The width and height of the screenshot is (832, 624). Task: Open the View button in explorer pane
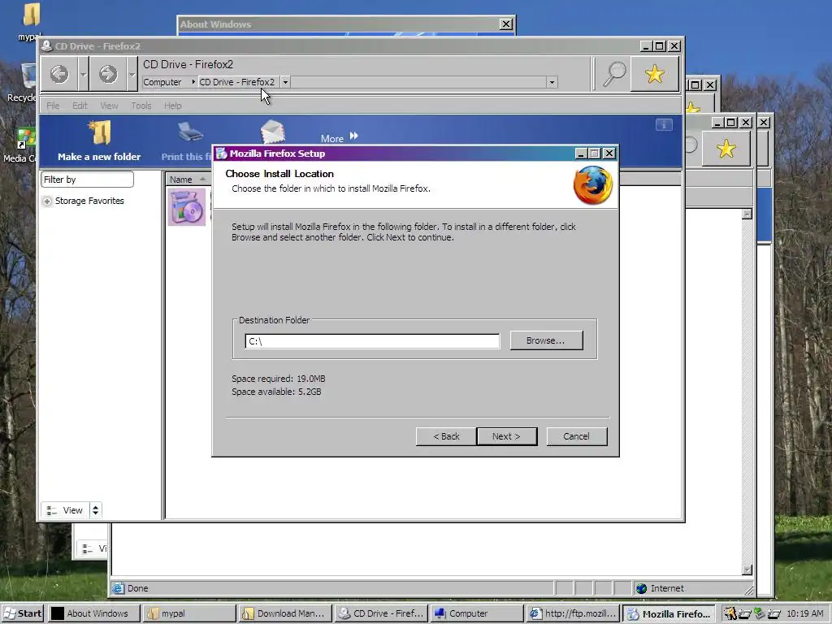[x=65, y=510]
